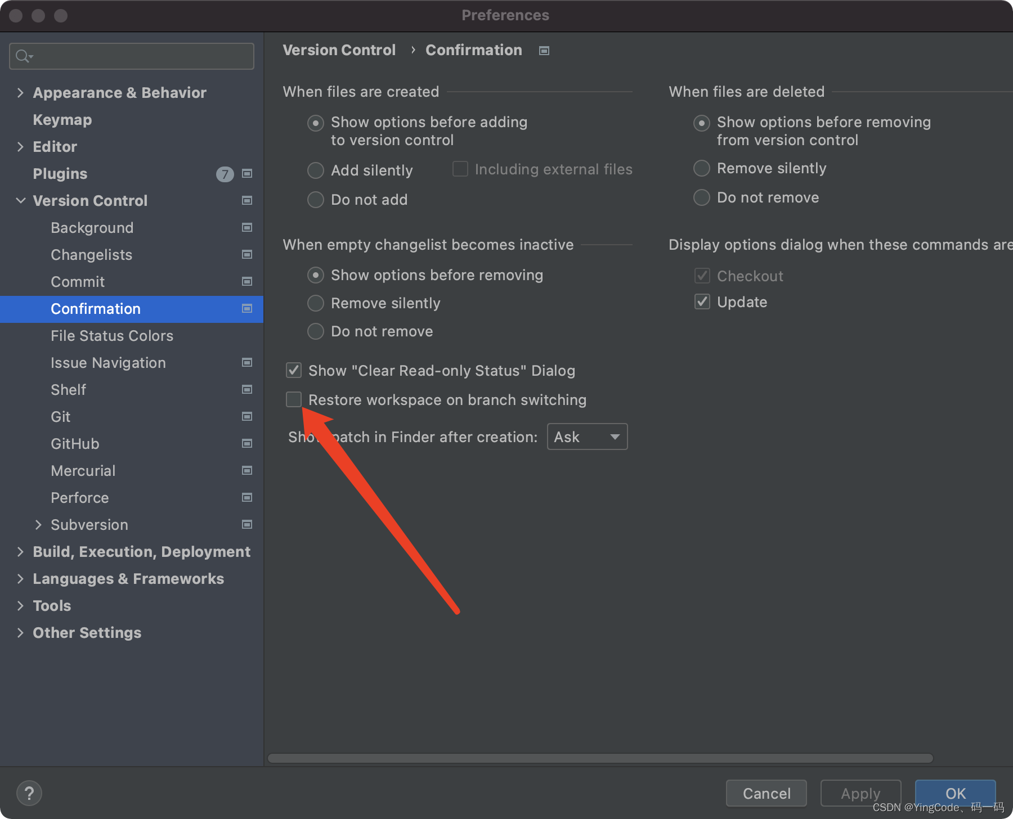Select File Status Colors in sidebar
Image resolution: width=1013 pixels, height=819 pixels.
[x=111, y=336]
